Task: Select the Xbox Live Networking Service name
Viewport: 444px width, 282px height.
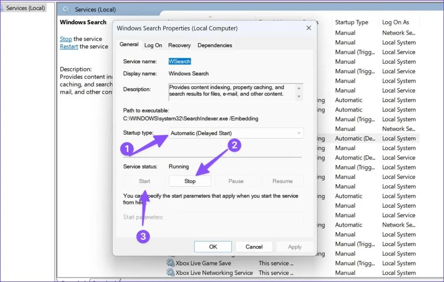Action: 214,273
